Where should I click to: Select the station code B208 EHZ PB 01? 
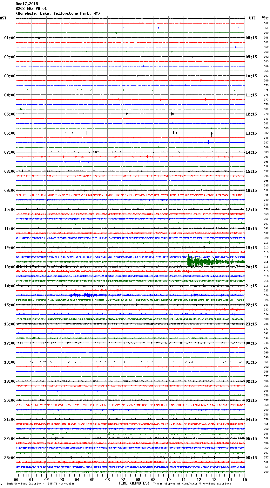coord(31,9)
